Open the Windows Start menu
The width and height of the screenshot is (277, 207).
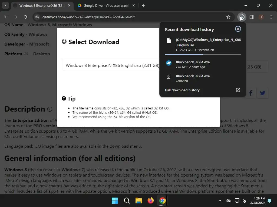pyautogui.click(x=115, y=201)
